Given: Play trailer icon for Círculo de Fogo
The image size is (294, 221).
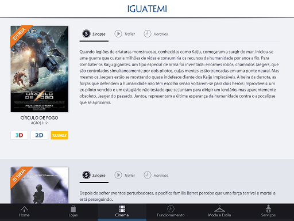Looking at the screenshot, I should click(118, 34).
